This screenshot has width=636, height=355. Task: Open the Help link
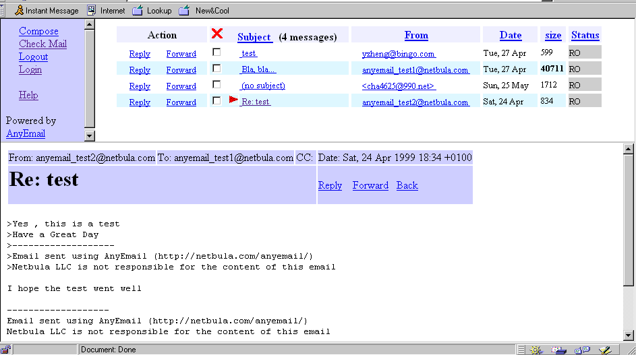point(28,95)
